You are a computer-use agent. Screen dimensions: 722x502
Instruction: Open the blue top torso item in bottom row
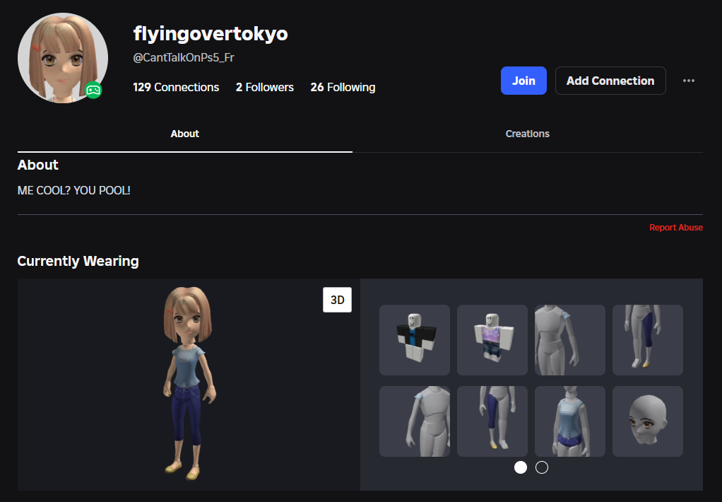[569, 421]
